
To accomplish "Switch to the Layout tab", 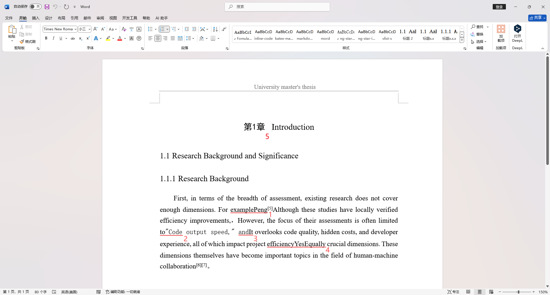I will coord(61,18).
